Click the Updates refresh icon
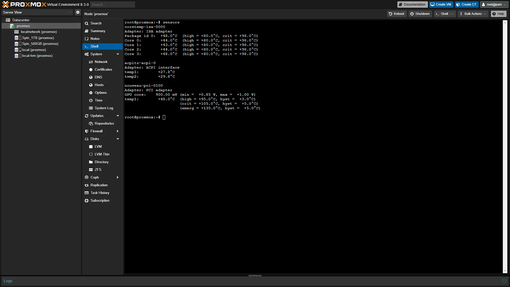510x287 pixels. pyautogui.click(x=87, y=116)
